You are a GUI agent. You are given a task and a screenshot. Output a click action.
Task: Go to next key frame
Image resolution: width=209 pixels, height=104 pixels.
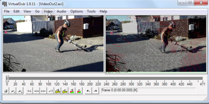(65, 91)
